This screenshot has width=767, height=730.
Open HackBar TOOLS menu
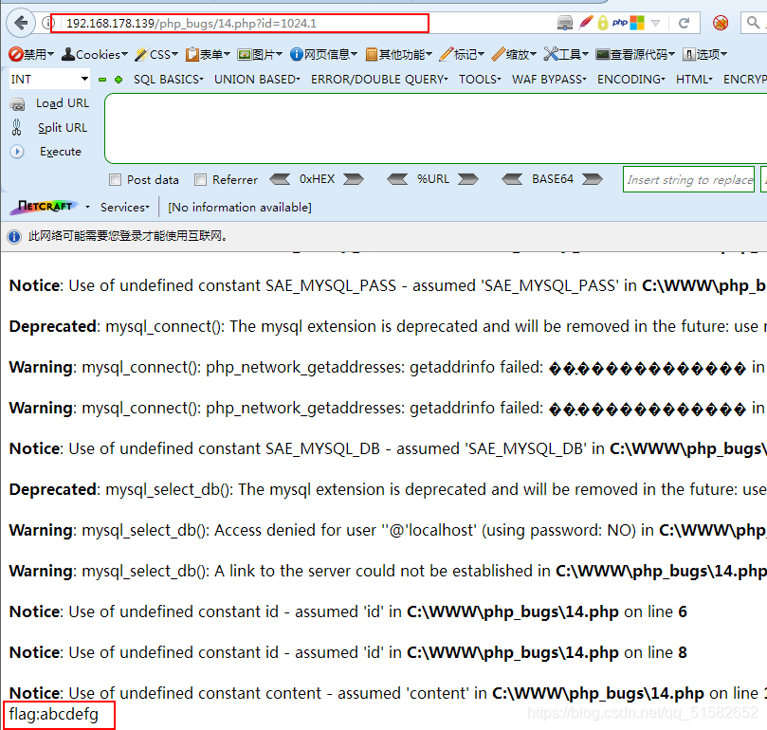(480, 80)
